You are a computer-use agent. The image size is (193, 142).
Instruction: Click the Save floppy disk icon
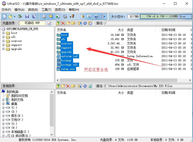[27, 16]
